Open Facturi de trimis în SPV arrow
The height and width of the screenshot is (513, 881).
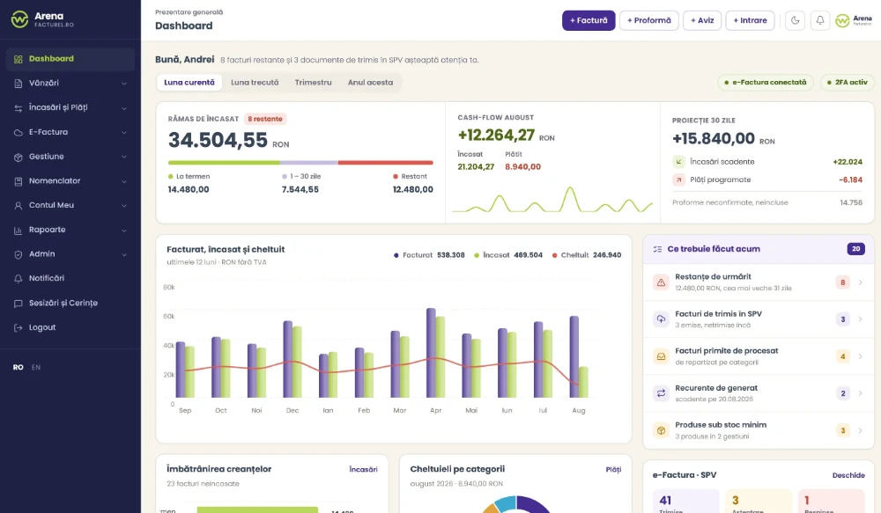[860, 319]
